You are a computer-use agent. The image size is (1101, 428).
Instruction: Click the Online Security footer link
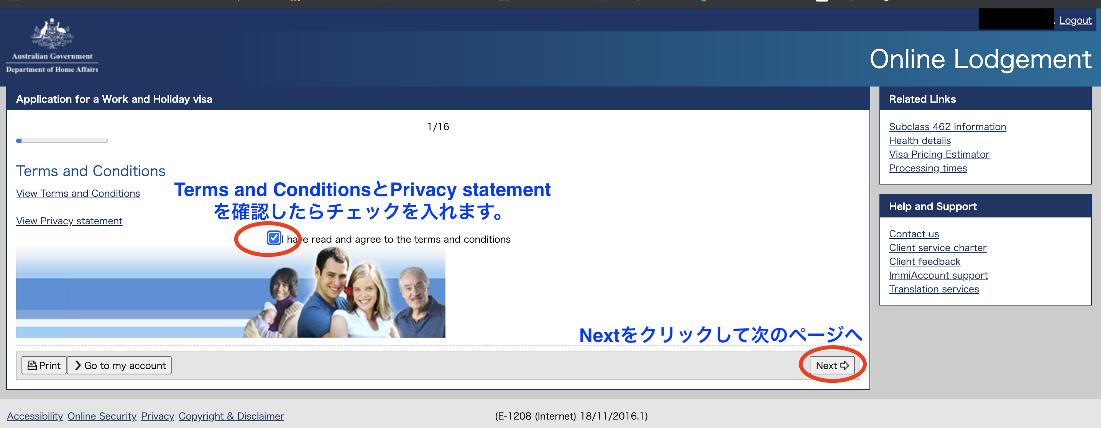pos(102,416)
